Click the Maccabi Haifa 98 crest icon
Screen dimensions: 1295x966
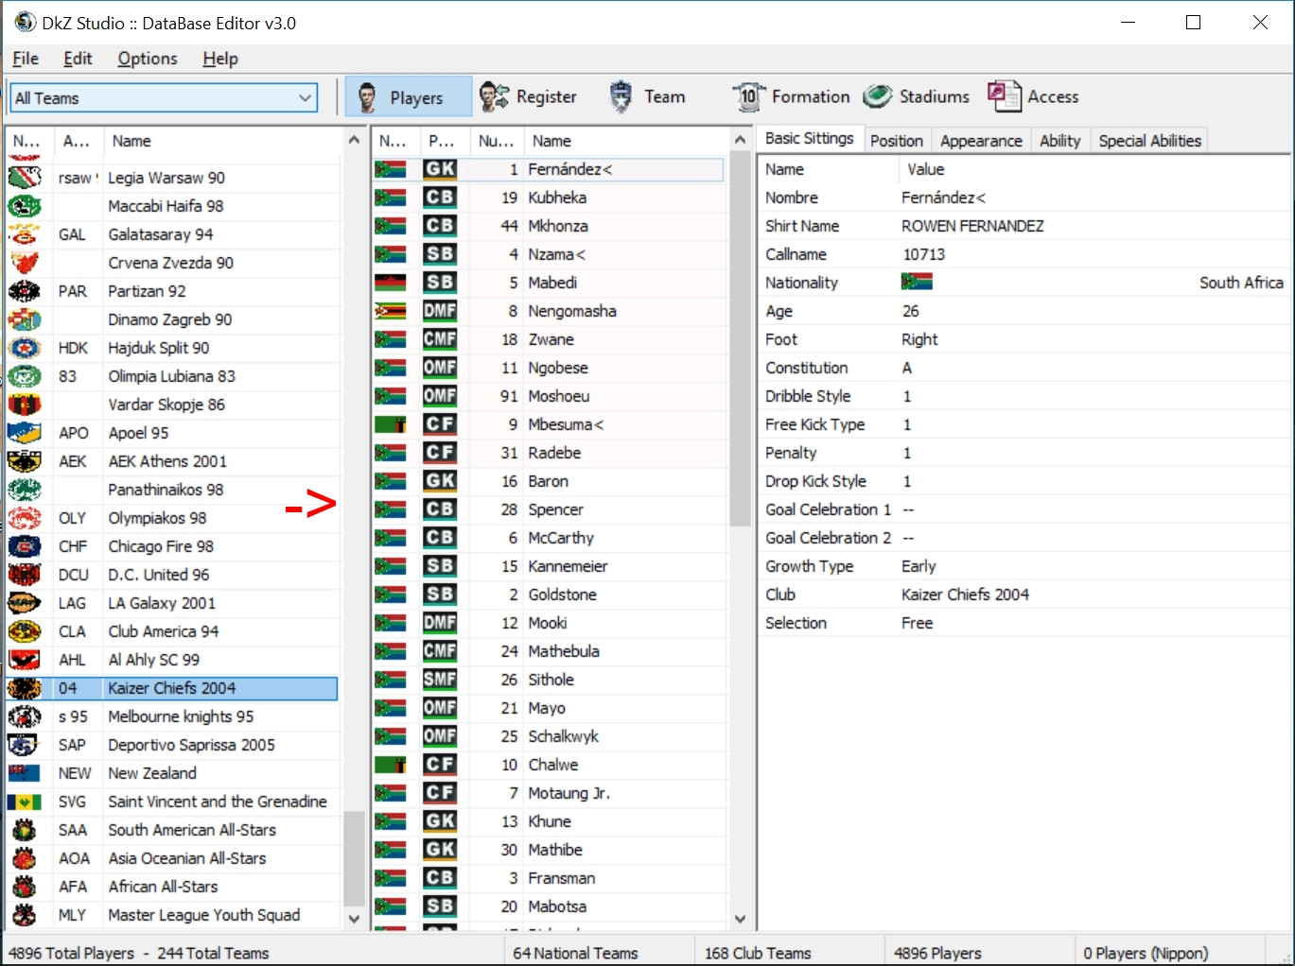tap(26, 206)
